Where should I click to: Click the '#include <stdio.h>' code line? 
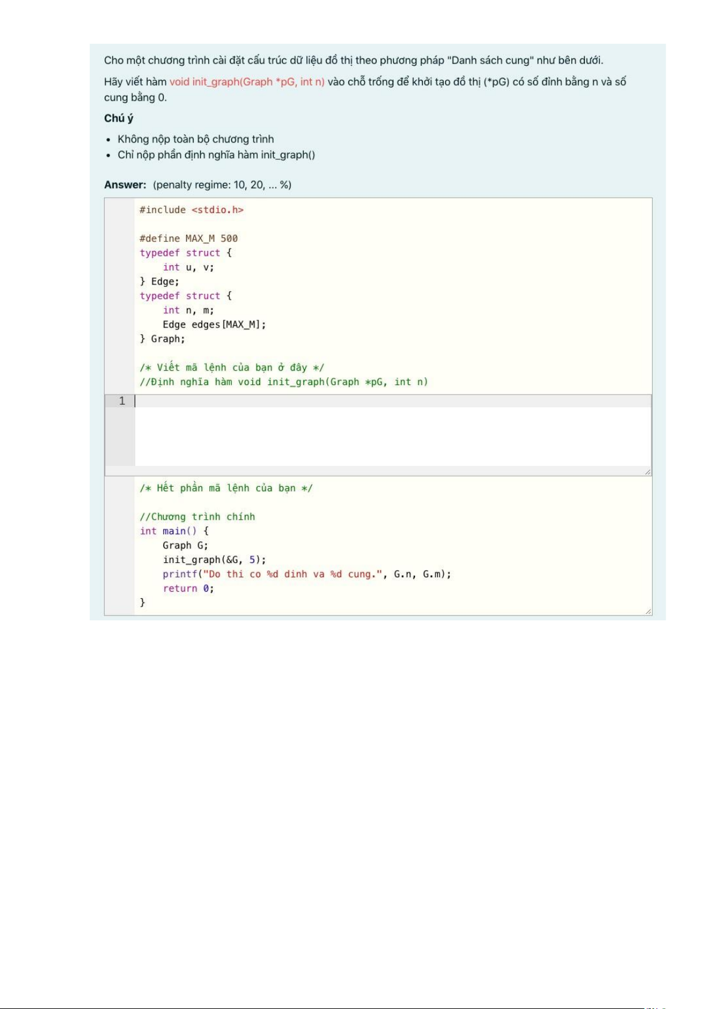(x=191, y=210)
